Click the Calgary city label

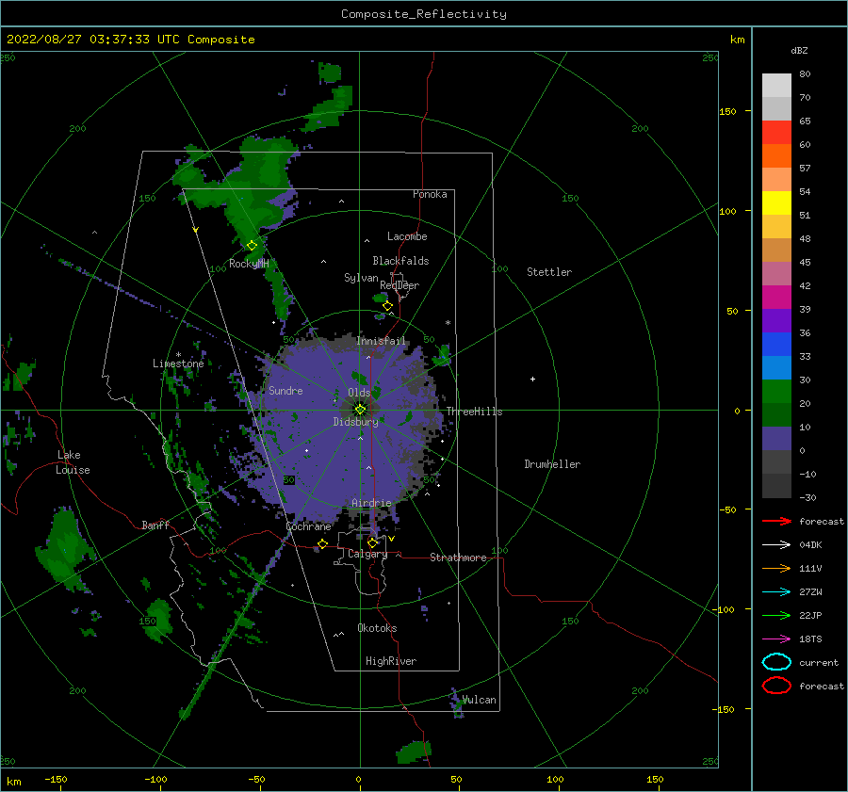pos(367,554)
